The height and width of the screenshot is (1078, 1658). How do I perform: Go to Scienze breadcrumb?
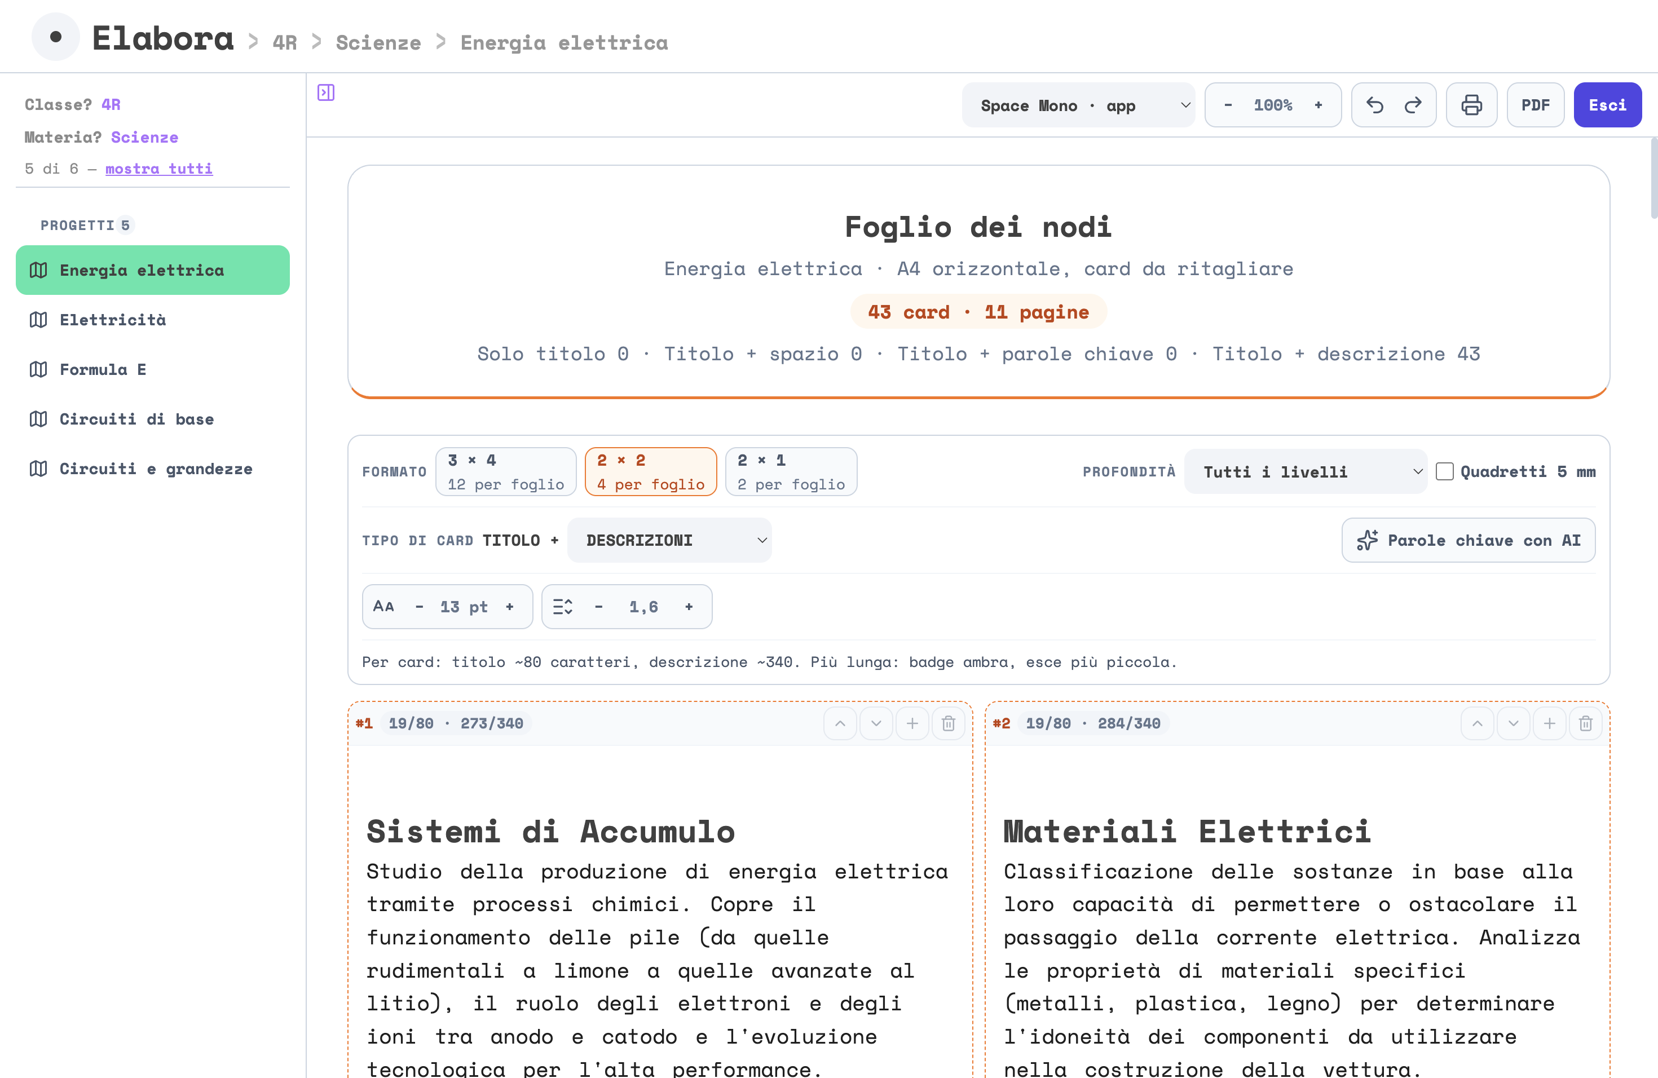click(378, 42)
